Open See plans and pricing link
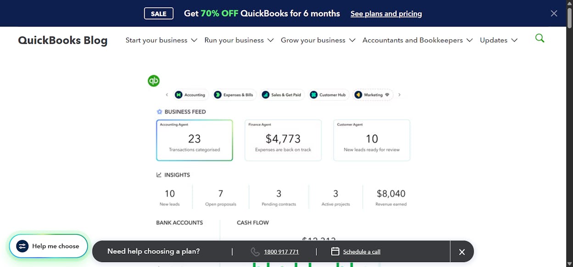Image resolution: width=573 pixels, height=267 pixels. point(386,14)
